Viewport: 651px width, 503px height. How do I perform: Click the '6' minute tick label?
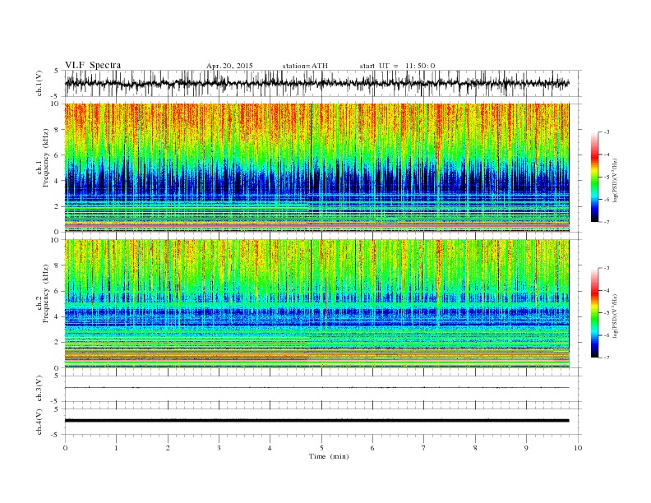[x=372, y=448]
